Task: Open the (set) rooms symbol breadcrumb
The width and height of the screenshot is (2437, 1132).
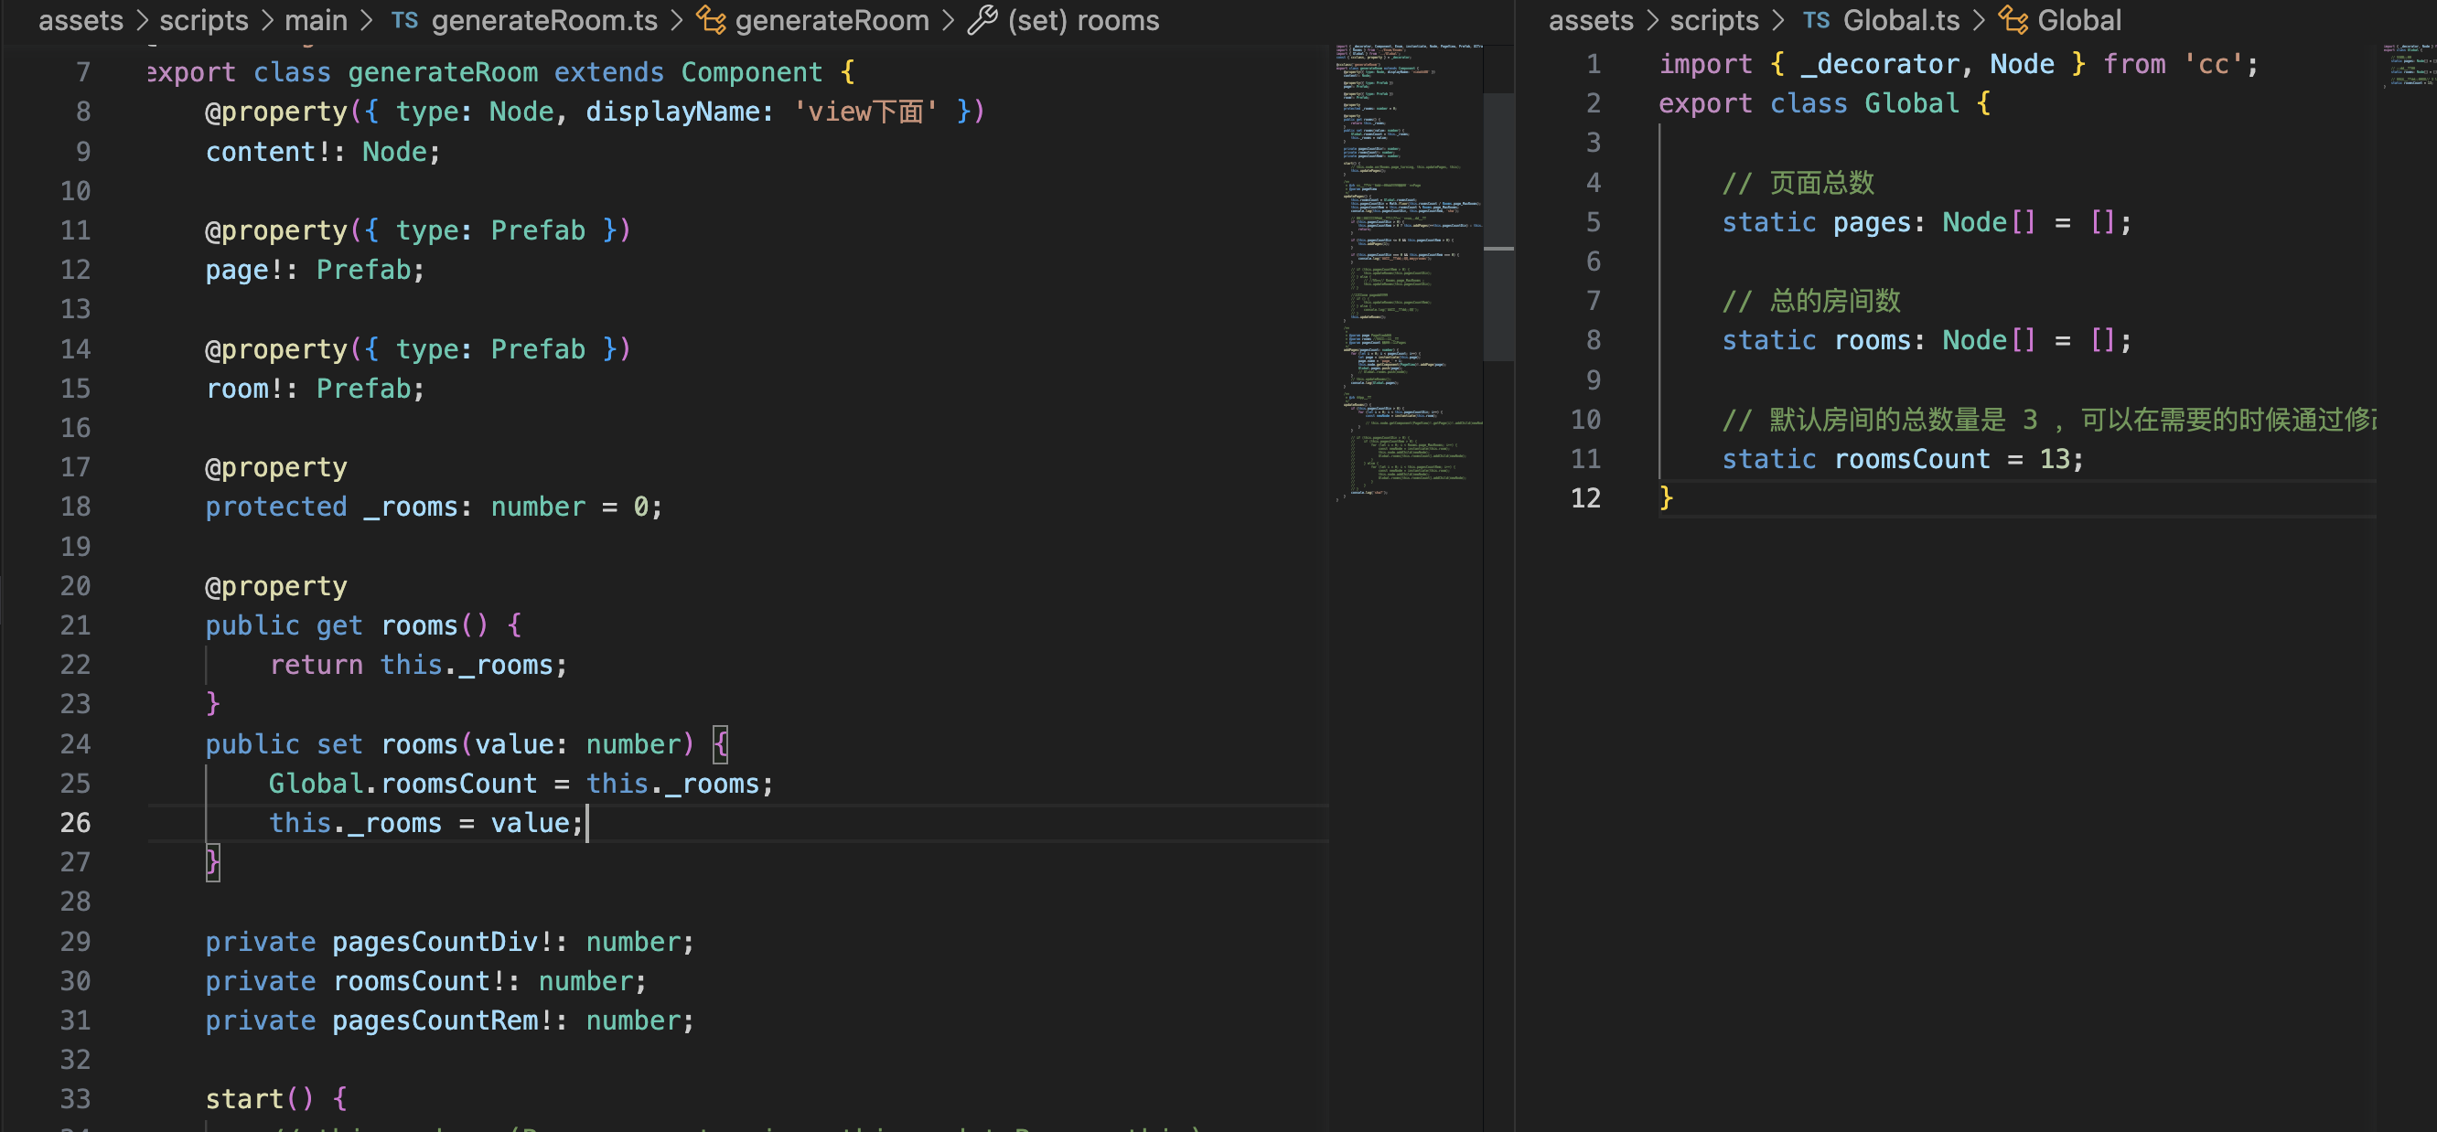Action: 1083,20
